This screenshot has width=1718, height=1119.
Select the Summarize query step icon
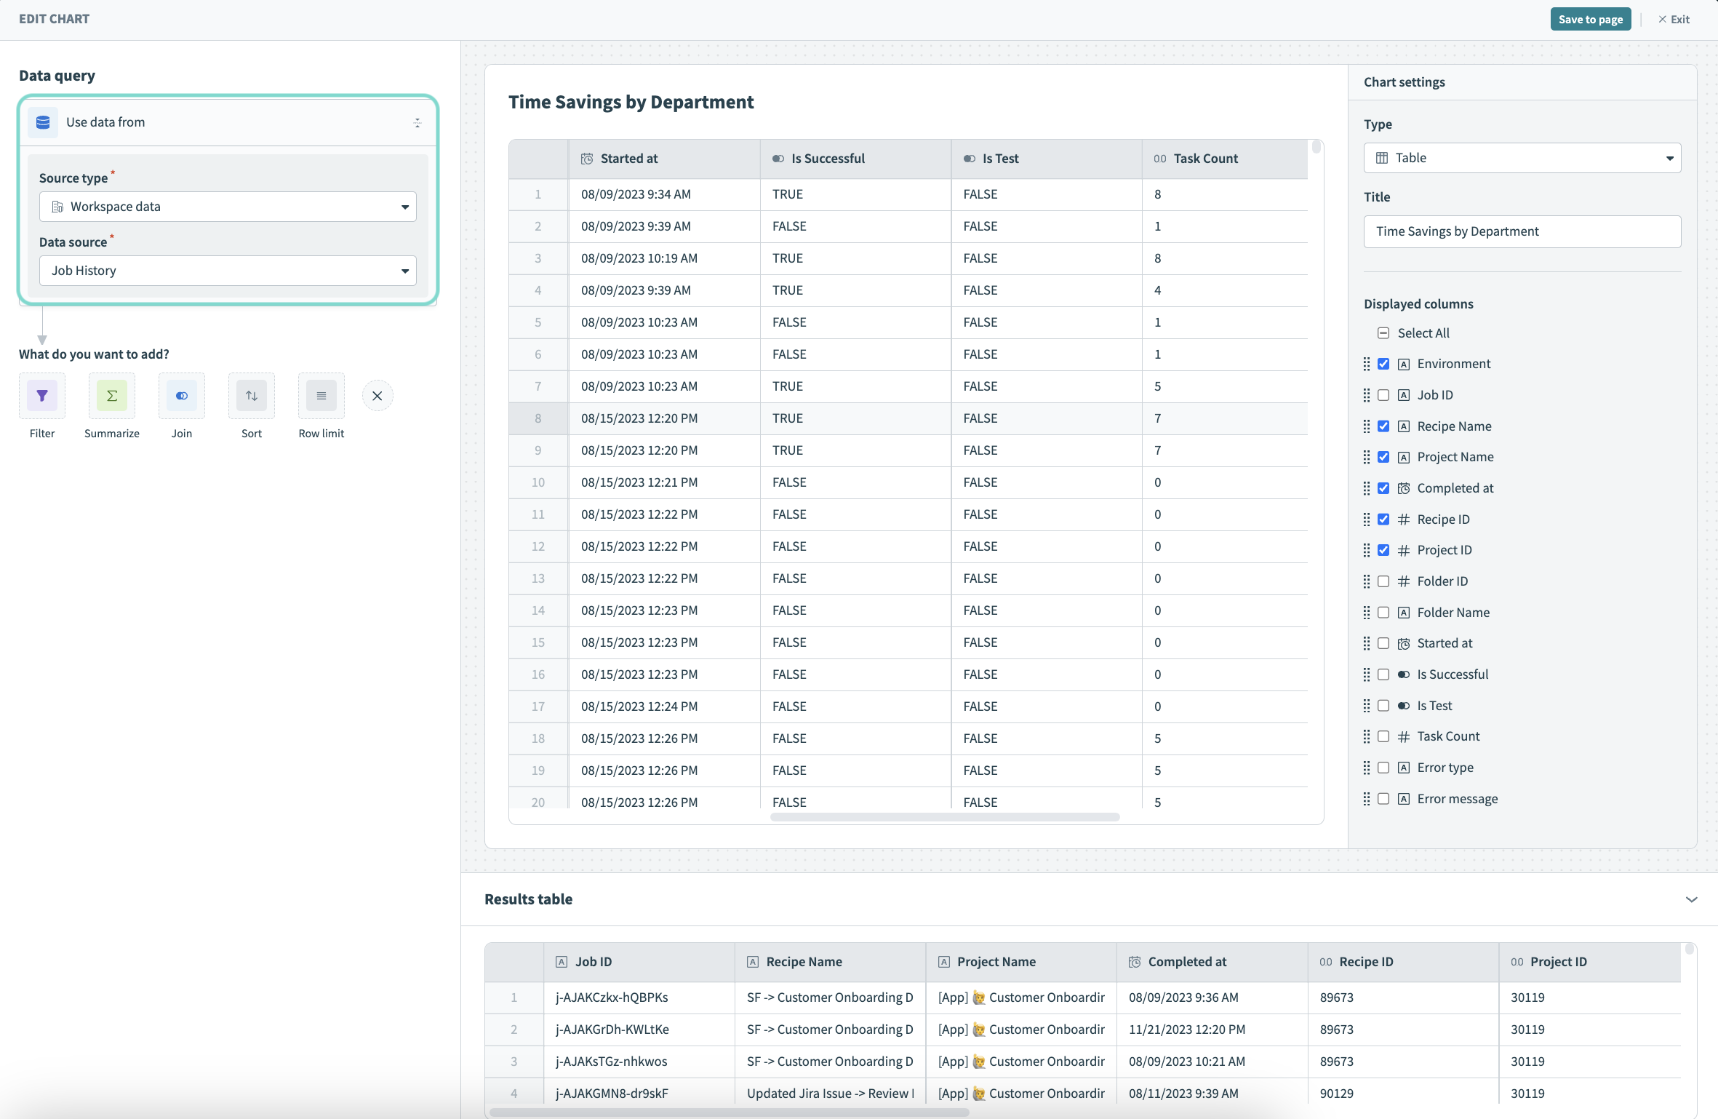click(x=111, y=395)
